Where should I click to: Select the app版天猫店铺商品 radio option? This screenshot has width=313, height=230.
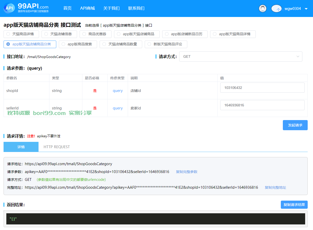tap(137, 34)
